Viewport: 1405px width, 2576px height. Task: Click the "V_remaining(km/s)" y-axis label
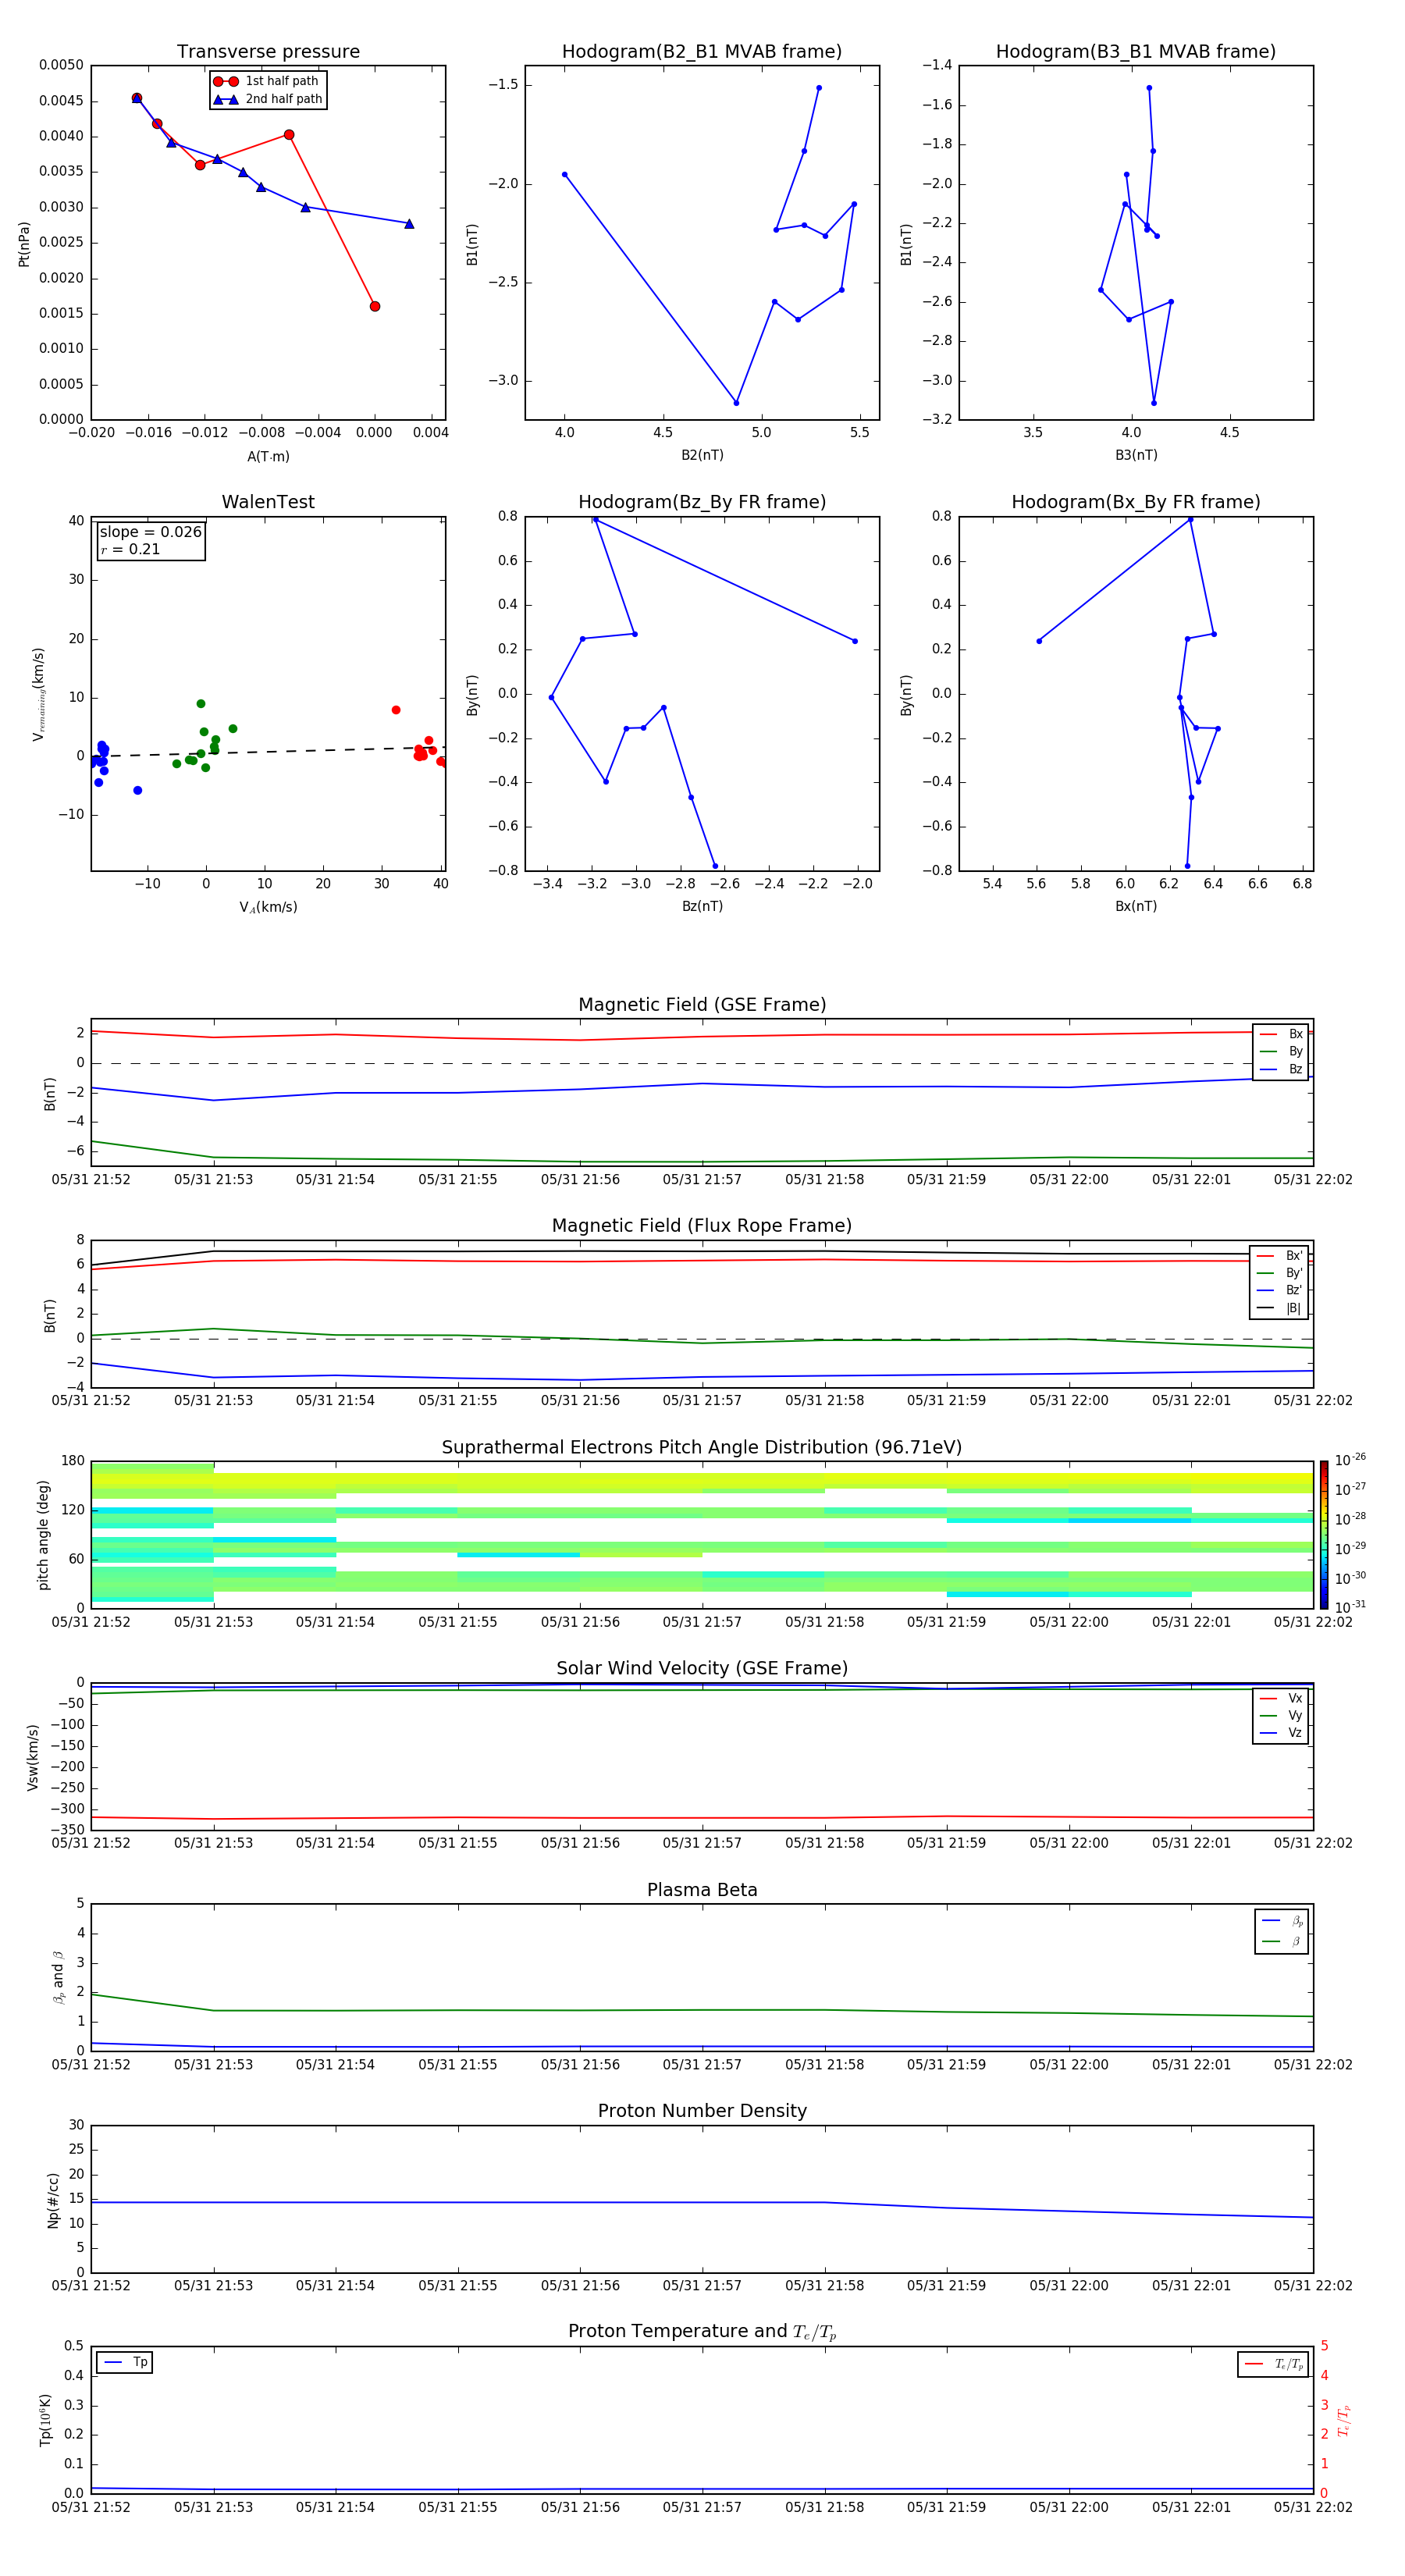point(38,694)
